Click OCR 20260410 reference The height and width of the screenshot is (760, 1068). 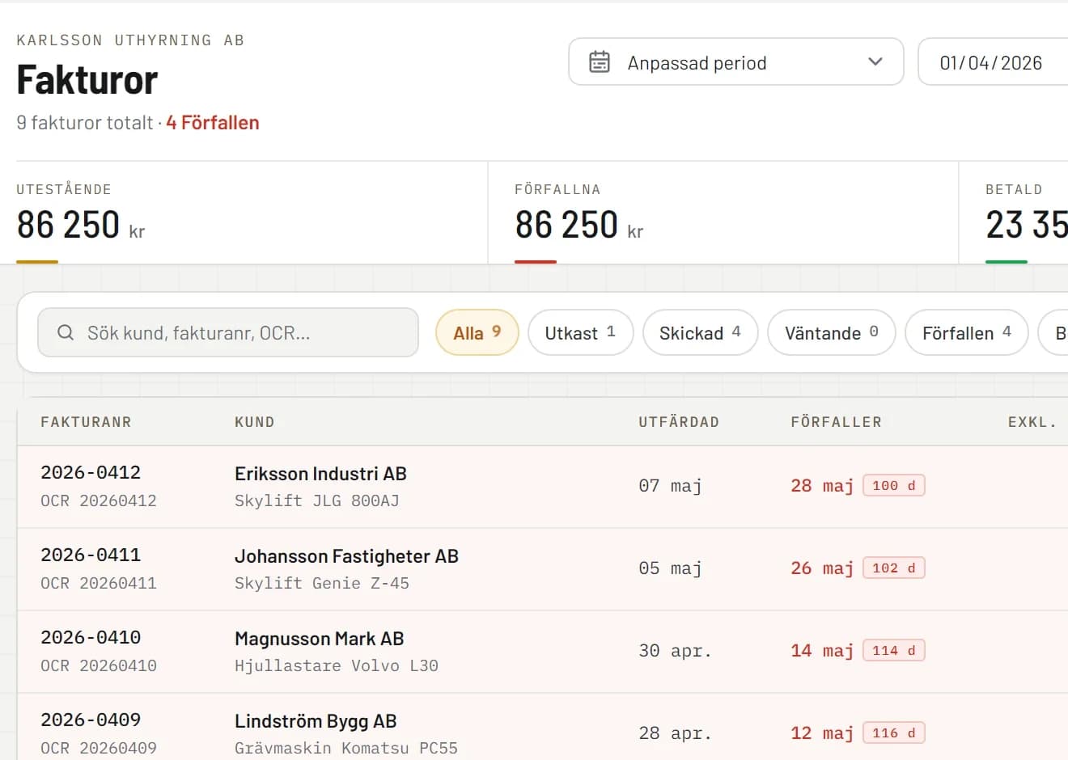99,665
